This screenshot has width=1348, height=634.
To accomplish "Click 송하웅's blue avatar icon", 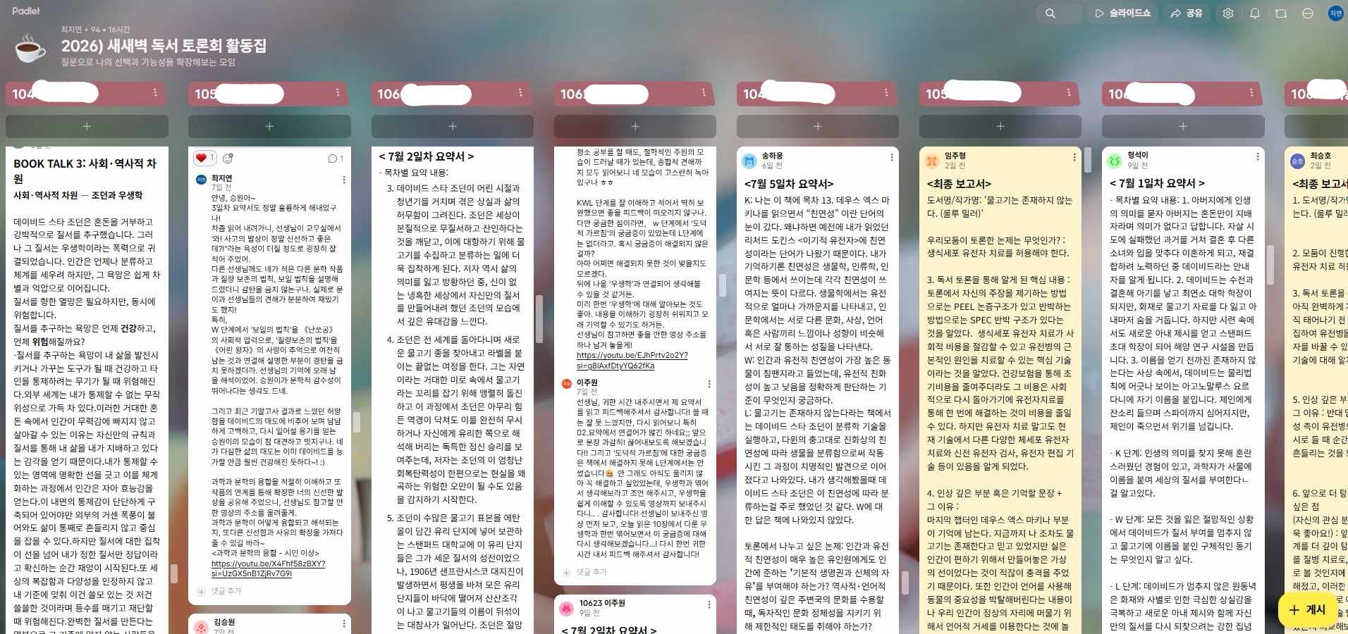I will [x=749, y=161].
